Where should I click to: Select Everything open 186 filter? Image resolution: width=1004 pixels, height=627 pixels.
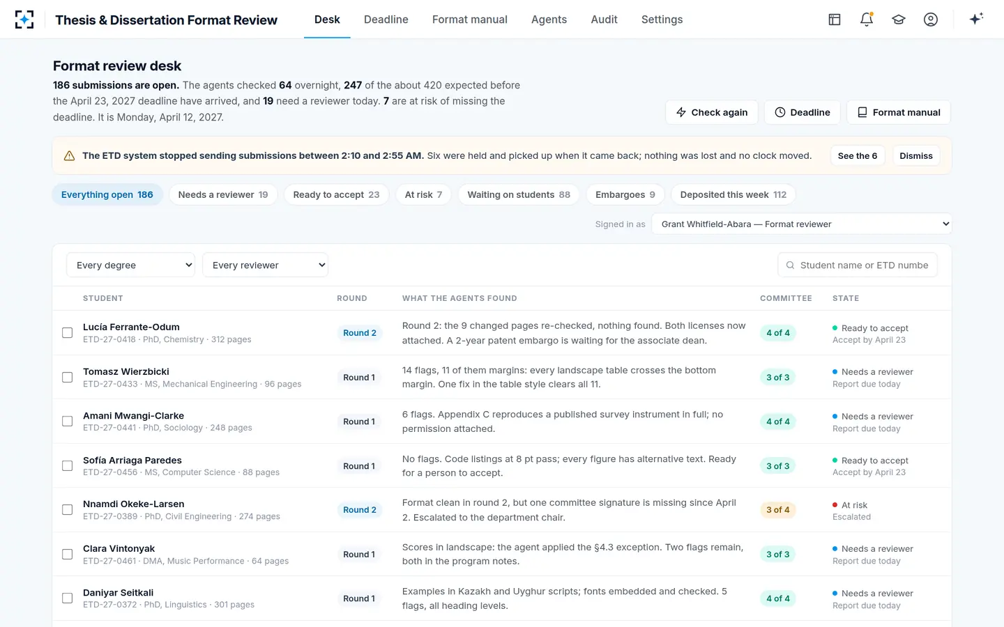coord(107,194)
